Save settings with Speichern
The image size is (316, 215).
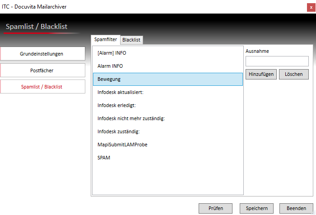256,208
